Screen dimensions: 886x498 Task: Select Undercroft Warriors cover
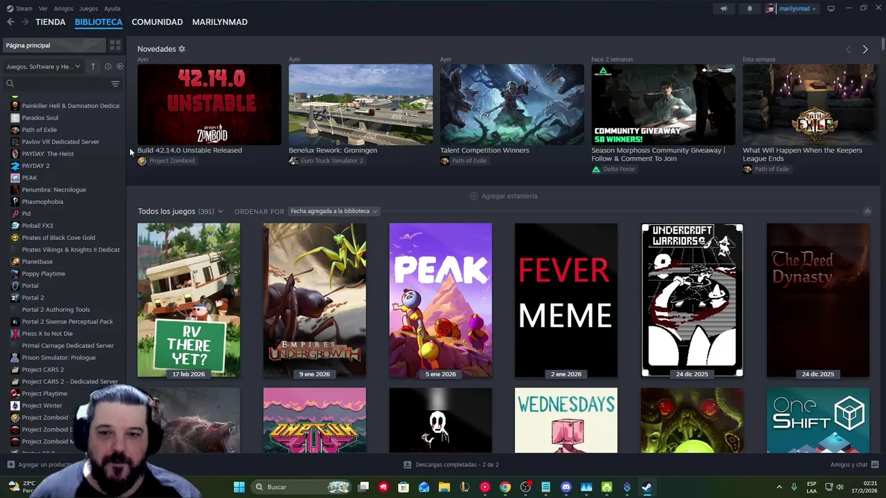(x=692, y=300)
